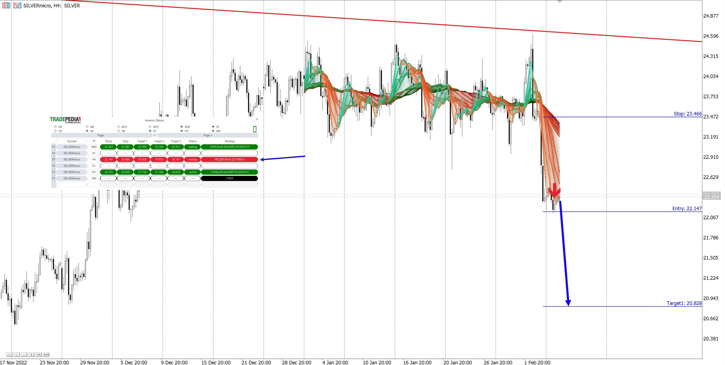Close the Avramis Ribbon panel

tap(257, 119)
